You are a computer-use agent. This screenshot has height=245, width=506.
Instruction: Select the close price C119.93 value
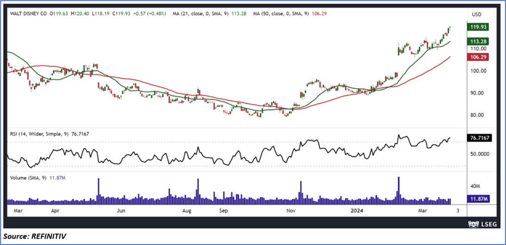pos(121,14)
